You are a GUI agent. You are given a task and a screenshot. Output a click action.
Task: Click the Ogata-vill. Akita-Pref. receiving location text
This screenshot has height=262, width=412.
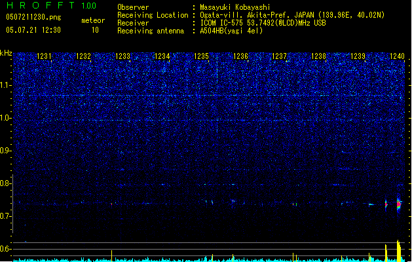click(292, 15)
